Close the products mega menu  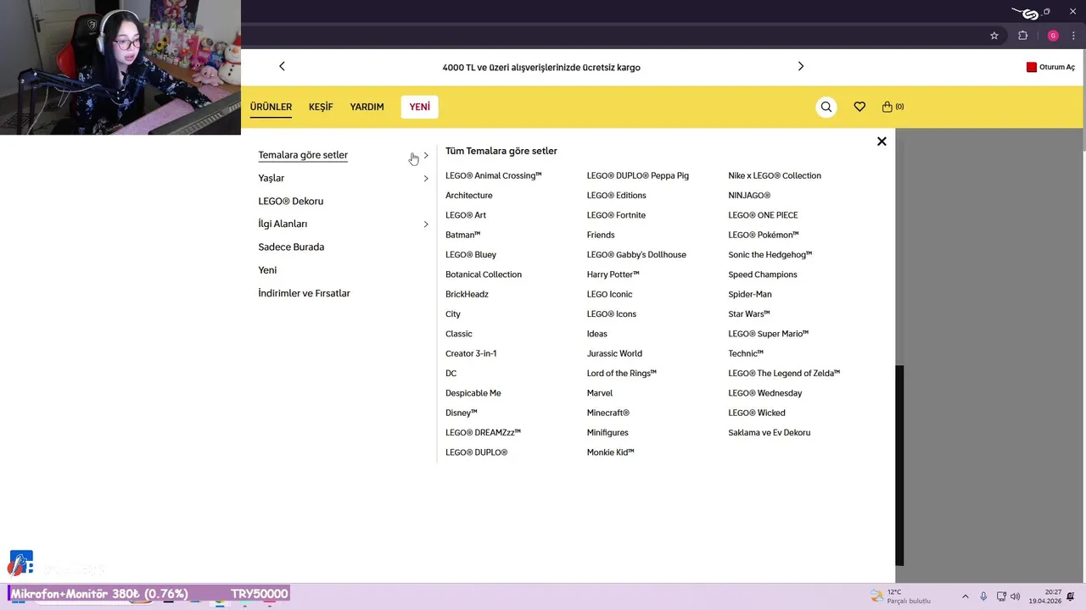(x=882, y=141)
